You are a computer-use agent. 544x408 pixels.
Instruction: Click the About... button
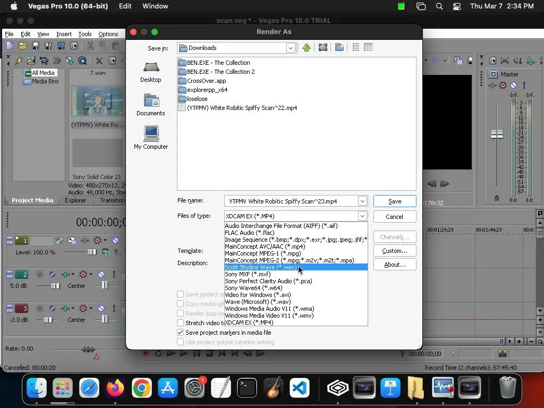[x=395, y=265]
